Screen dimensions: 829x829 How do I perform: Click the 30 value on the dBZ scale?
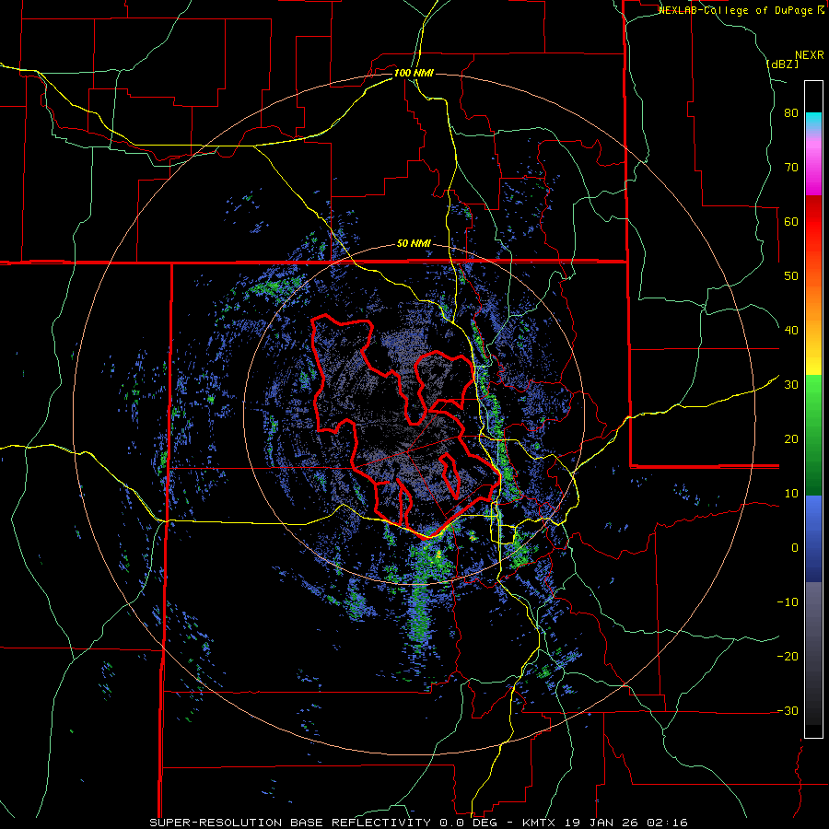[x=791, y=384]
